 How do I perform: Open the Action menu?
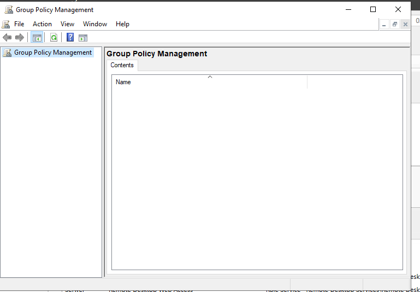point(42,24)
